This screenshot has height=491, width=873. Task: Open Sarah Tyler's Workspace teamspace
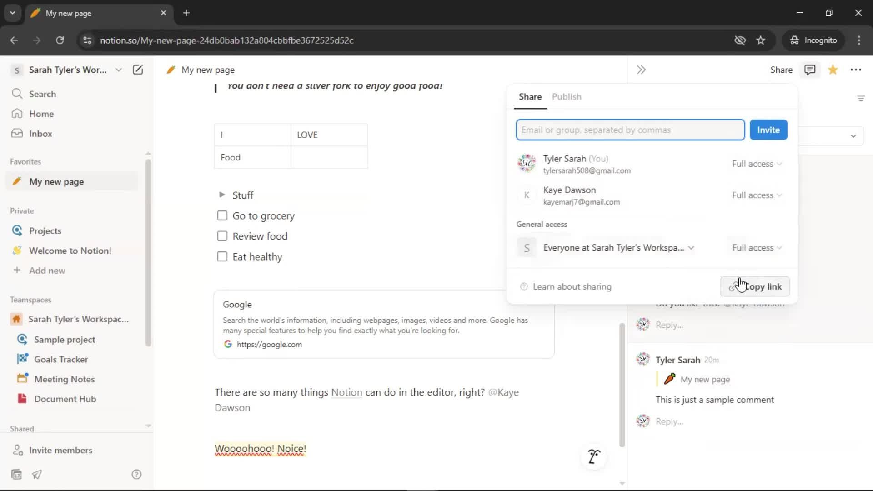click(x=78, y=319)
